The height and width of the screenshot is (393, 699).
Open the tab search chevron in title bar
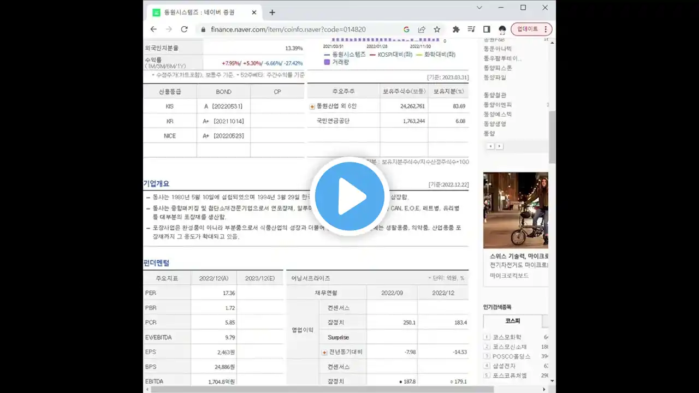[479, 8]
